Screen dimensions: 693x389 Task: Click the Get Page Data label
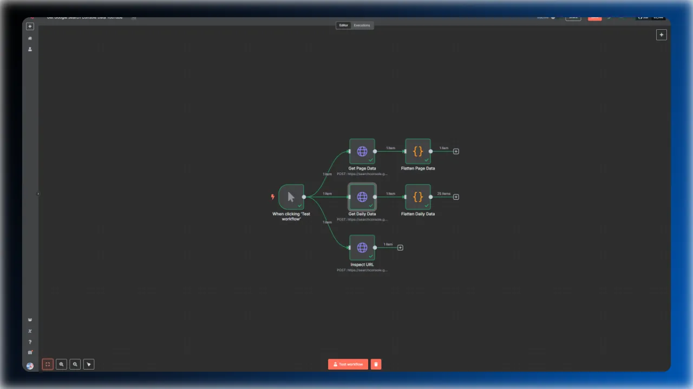[362, 169]
